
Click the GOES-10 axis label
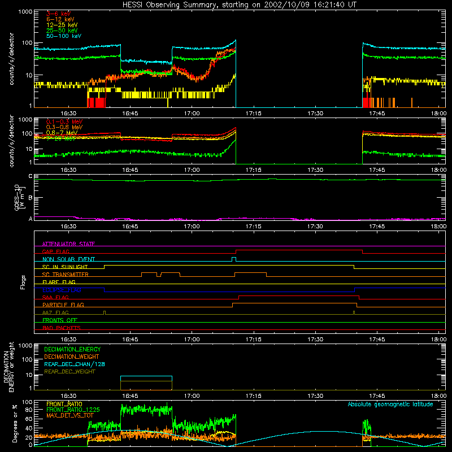click(x=20, y=197)
